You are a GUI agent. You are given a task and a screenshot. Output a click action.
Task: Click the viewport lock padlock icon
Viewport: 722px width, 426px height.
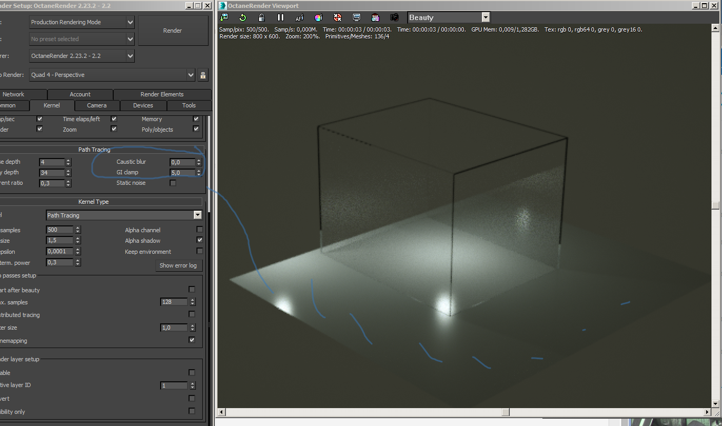point(261,17)
